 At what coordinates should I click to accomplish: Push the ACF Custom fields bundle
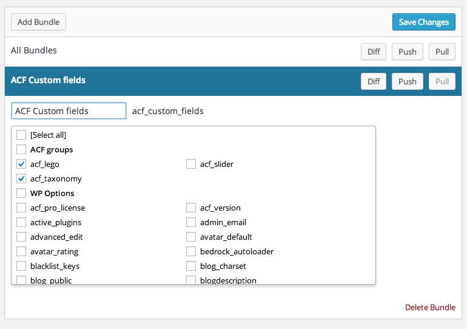(407, 81)
